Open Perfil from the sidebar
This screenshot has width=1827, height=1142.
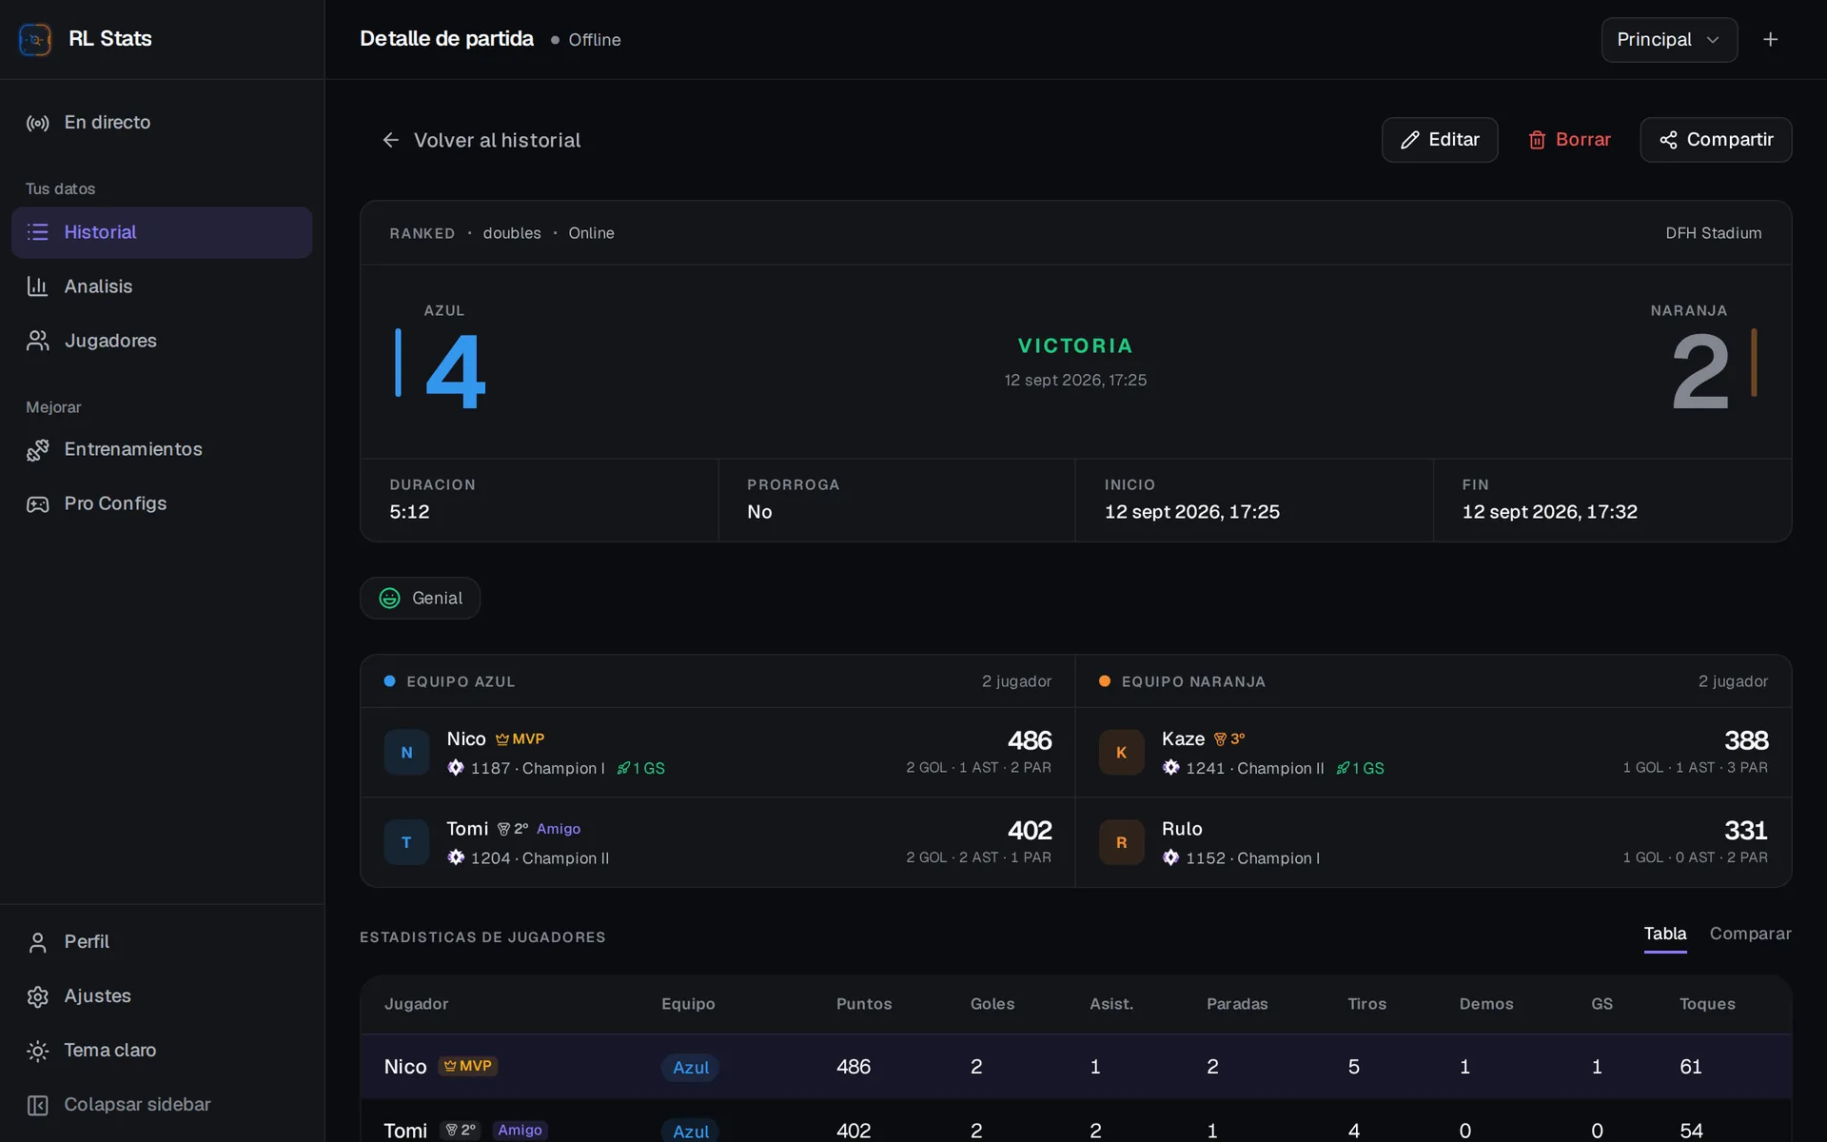coord(162,942)
